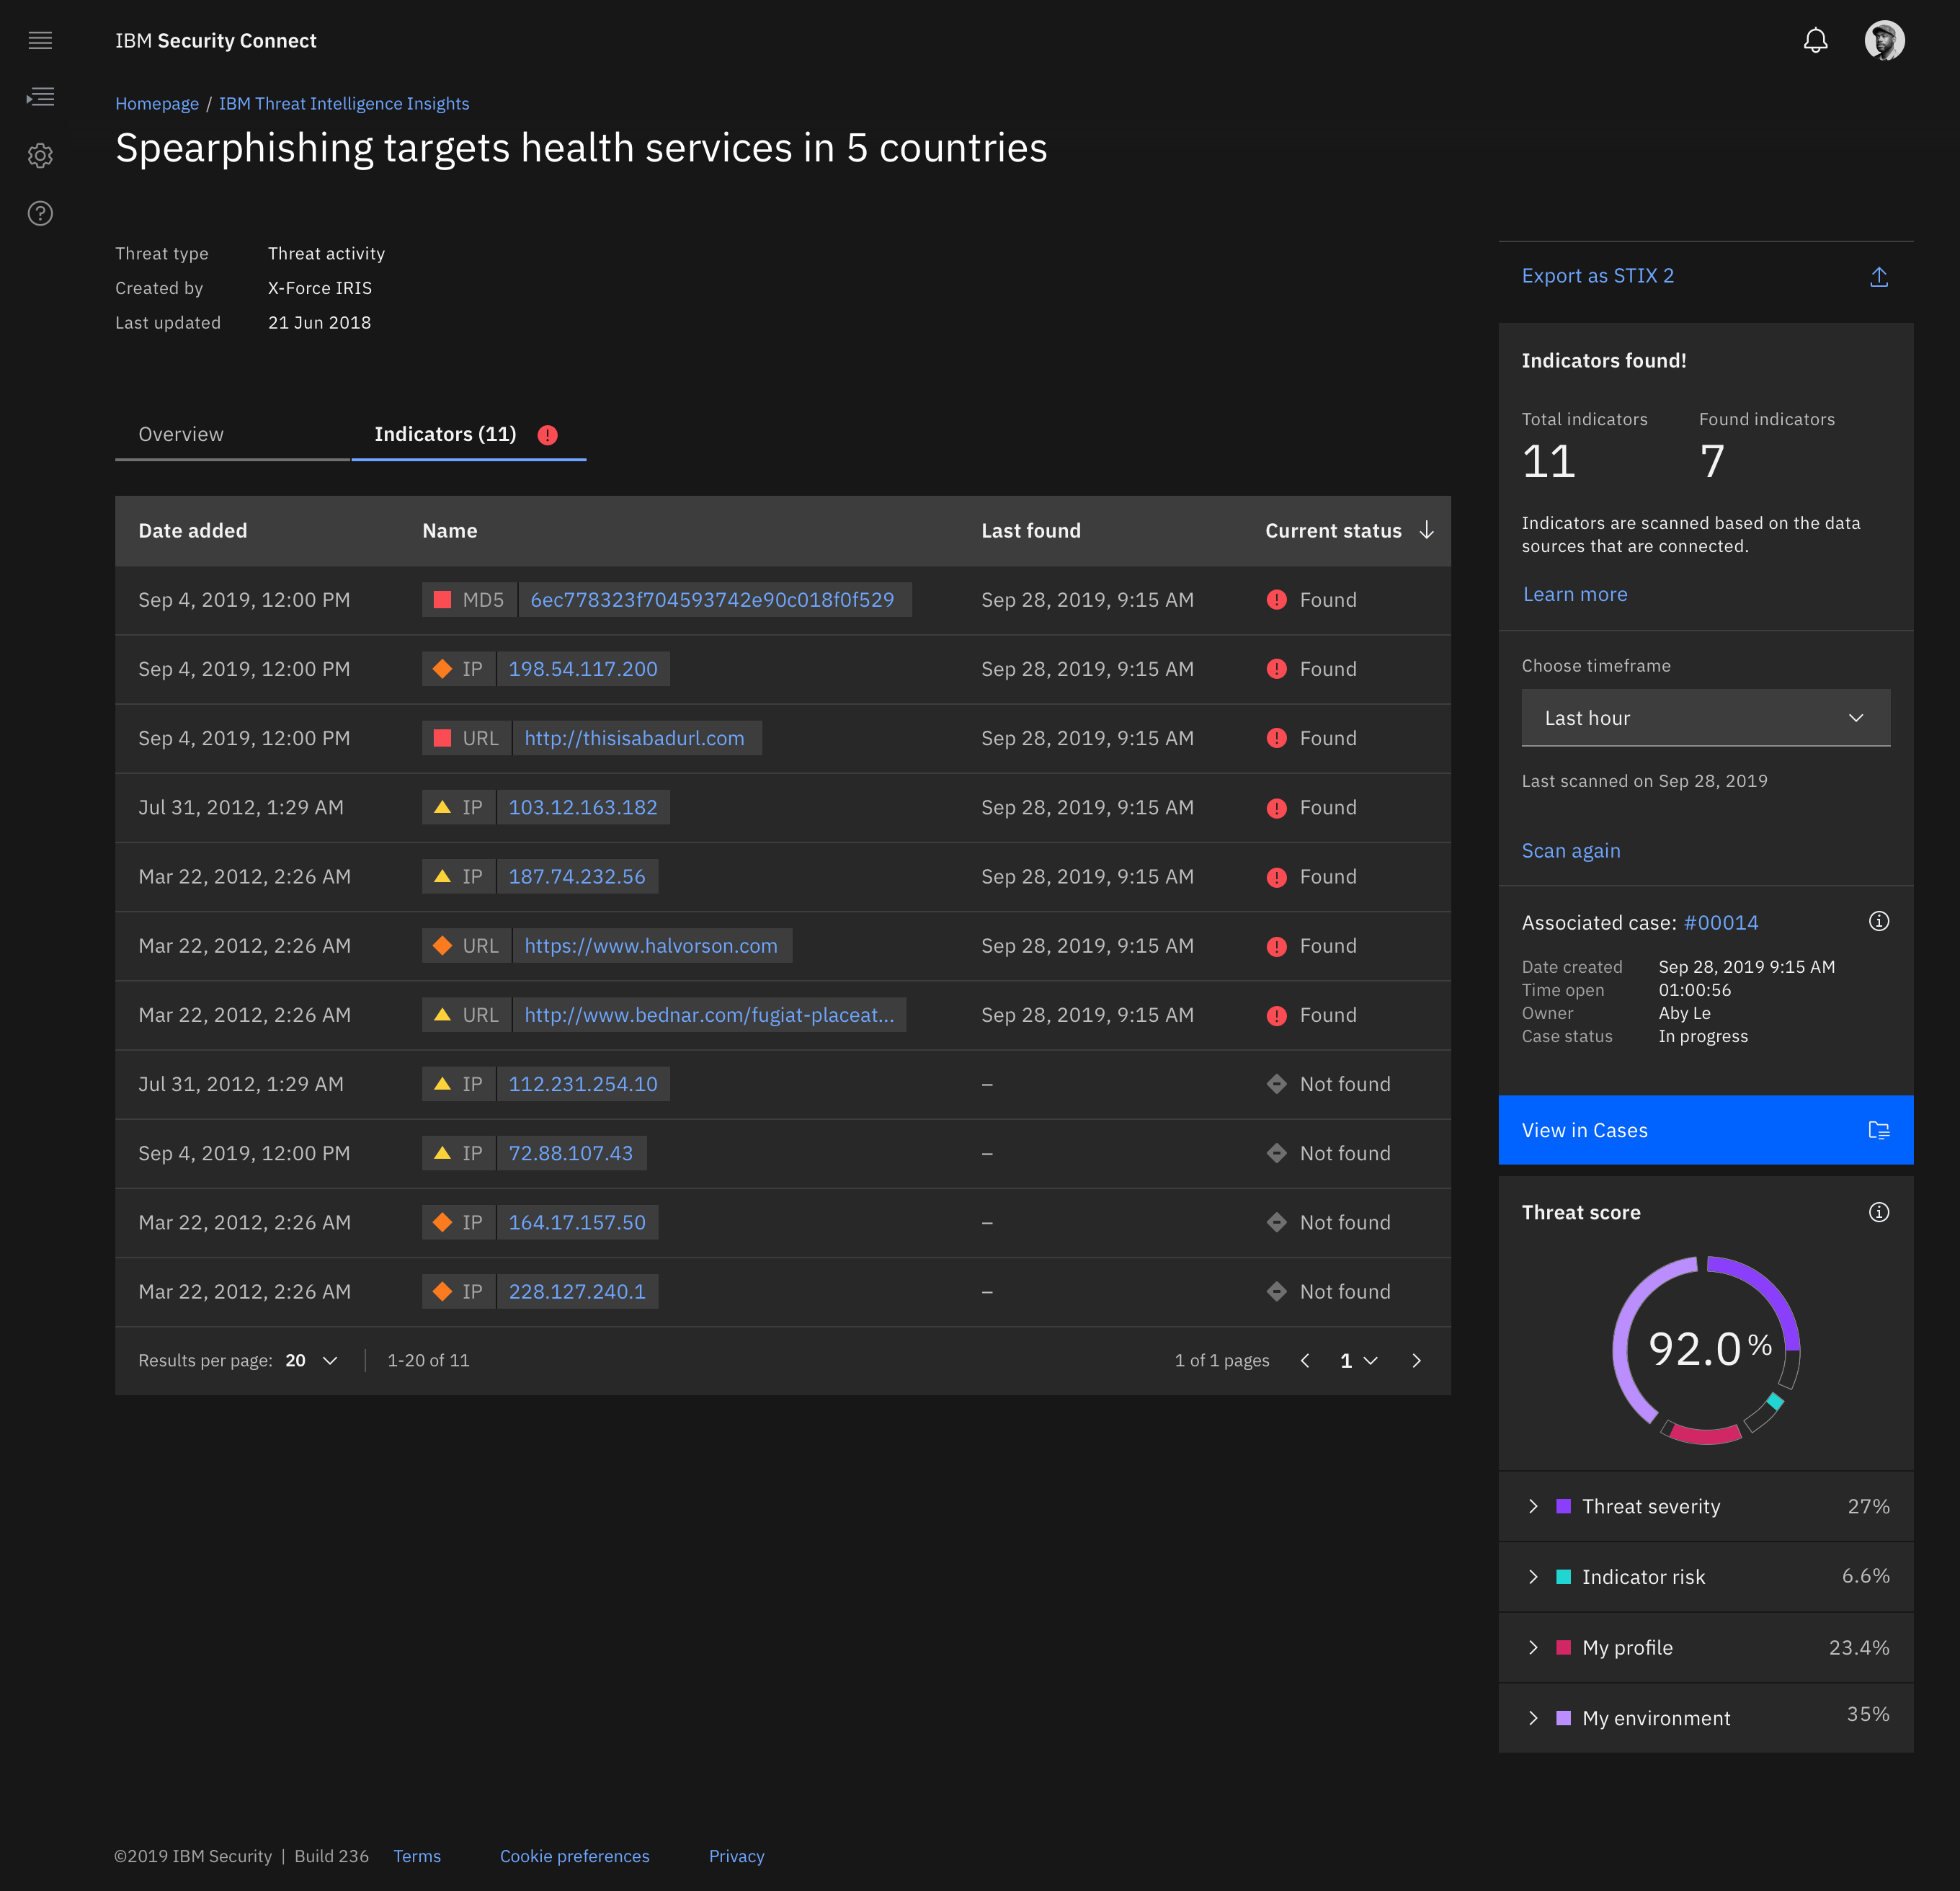The width and height of the screenshot is (1960, 1891).
Task: Click yellow triangle icon for bednar.com row
Action: coord(442,1014)
